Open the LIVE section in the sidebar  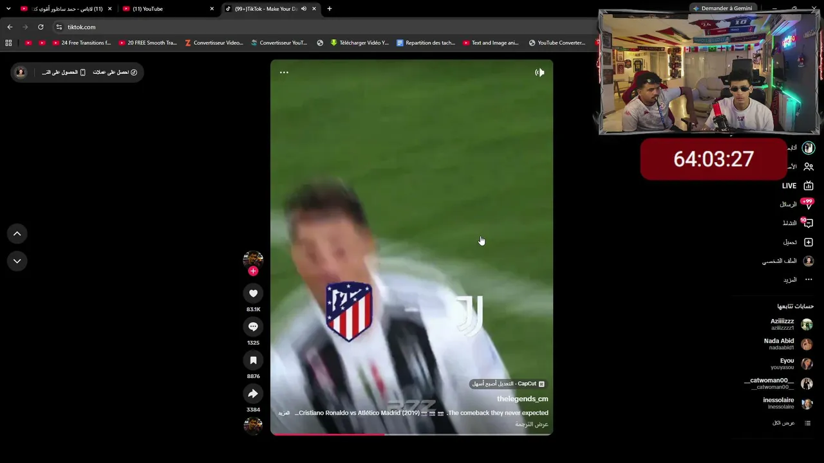[798, 186]
